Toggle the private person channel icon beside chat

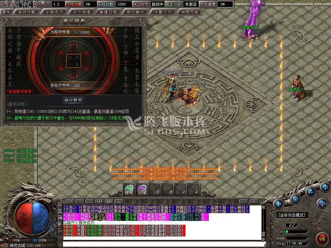click(x=60, y=225)
